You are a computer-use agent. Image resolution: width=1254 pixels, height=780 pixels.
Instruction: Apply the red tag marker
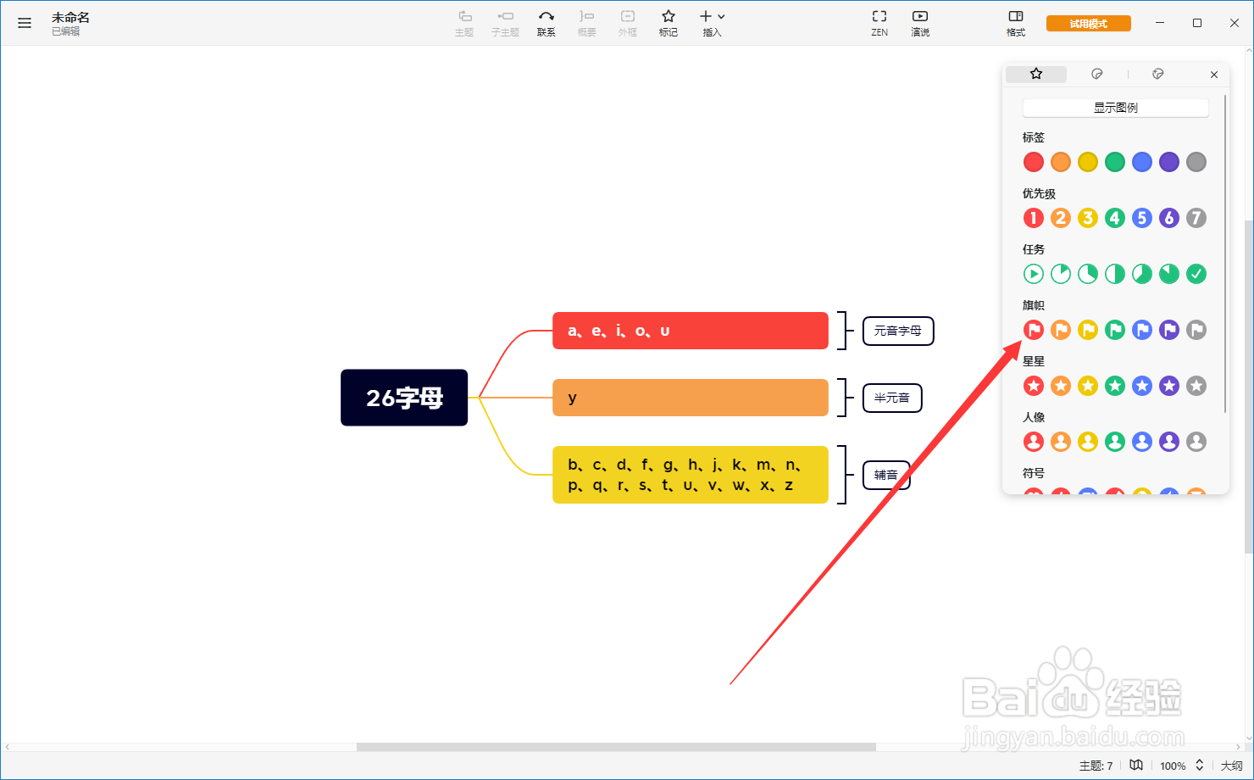(x=1034, y=162)
